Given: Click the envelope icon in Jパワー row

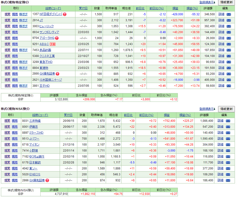Looking at the screenshot, I should coord(228,139).
